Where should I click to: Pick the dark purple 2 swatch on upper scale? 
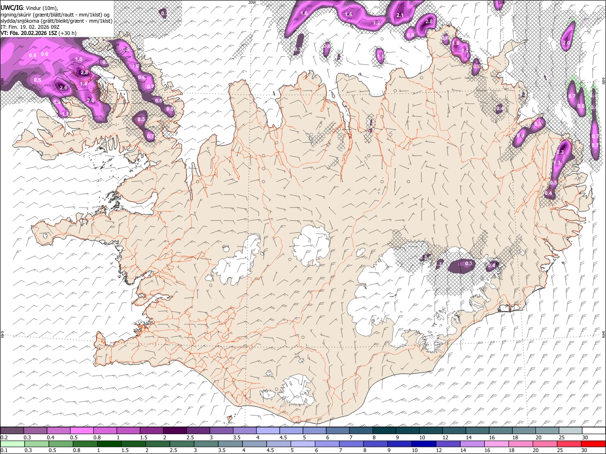coord(175,431)
